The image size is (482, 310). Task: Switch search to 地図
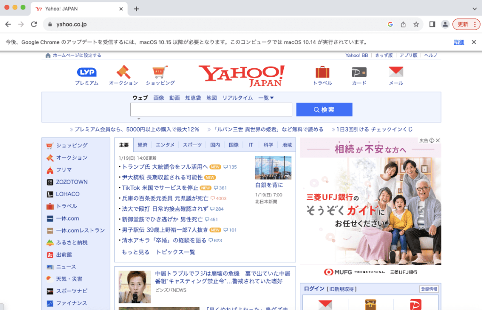(x=211, y=98)
